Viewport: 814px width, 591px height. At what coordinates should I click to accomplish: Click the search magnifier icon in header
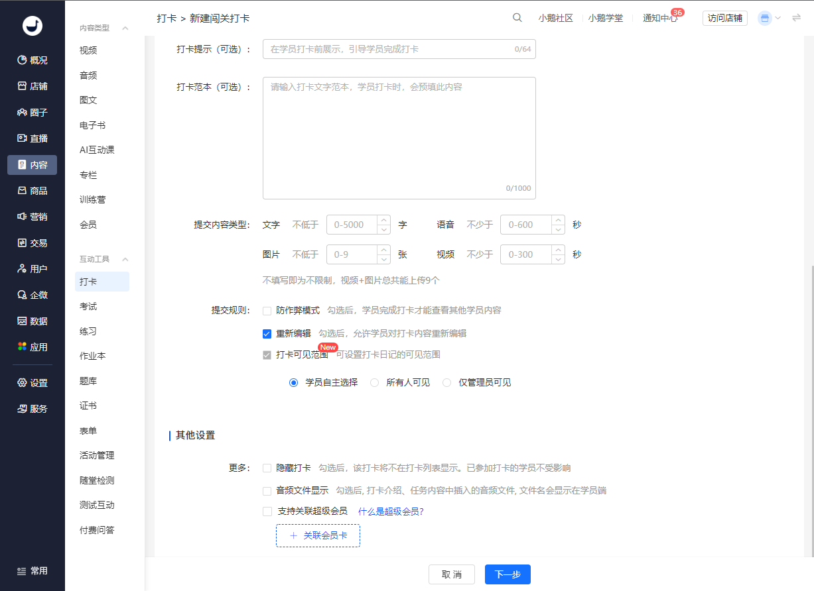(x=517, y=18)
